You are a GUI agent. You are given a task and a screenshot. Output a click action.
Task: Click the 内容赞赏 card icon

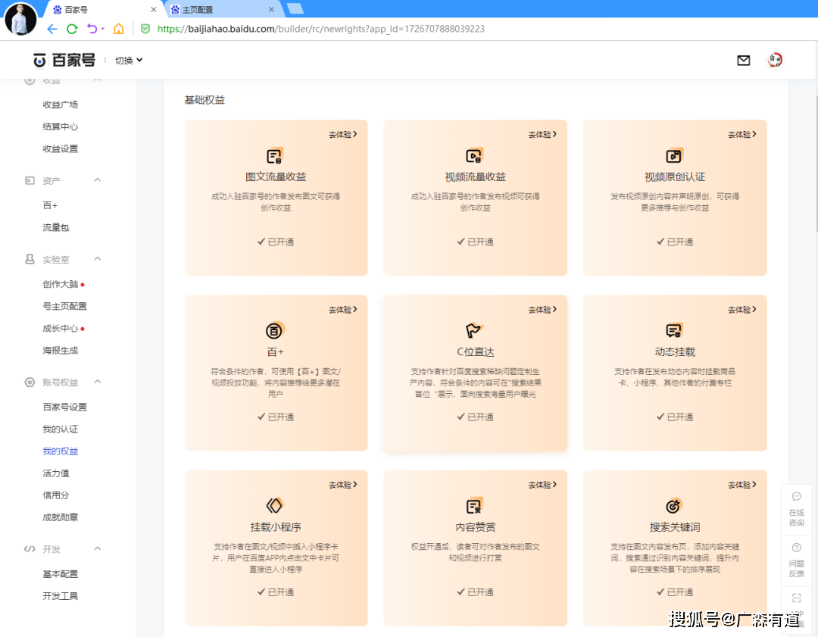(x=474, y=506)
